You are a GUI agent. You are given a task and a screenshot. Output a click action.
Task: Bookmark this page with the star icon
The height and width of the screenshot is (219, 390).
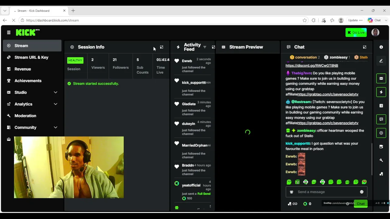(305, 20)
